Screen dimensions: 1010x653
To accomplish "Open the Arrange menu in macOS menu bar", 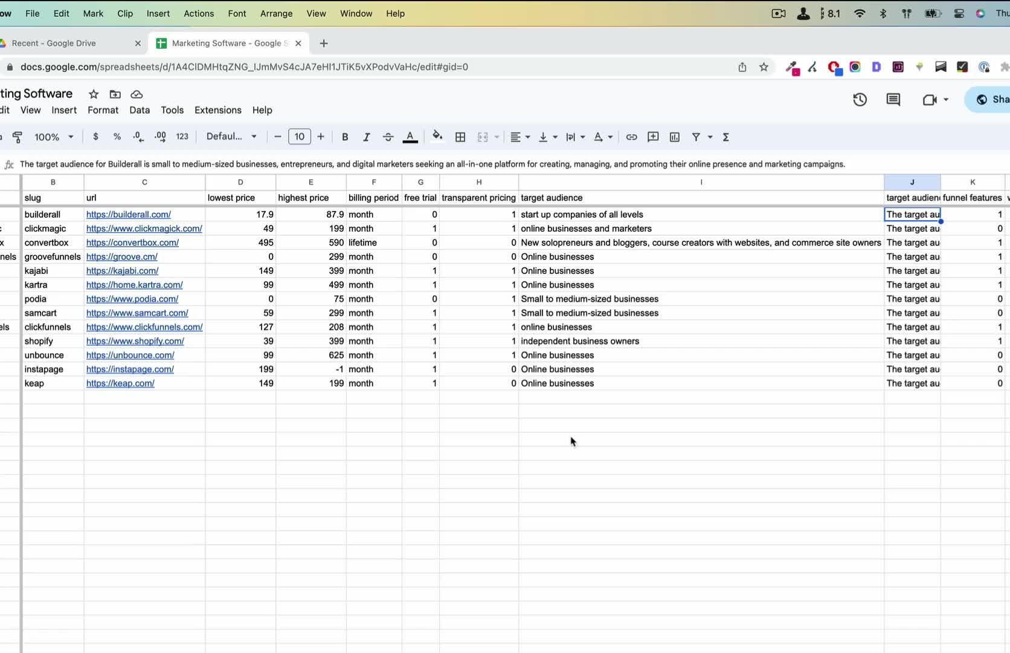I will pyautogui.click(x=276, y=13).
